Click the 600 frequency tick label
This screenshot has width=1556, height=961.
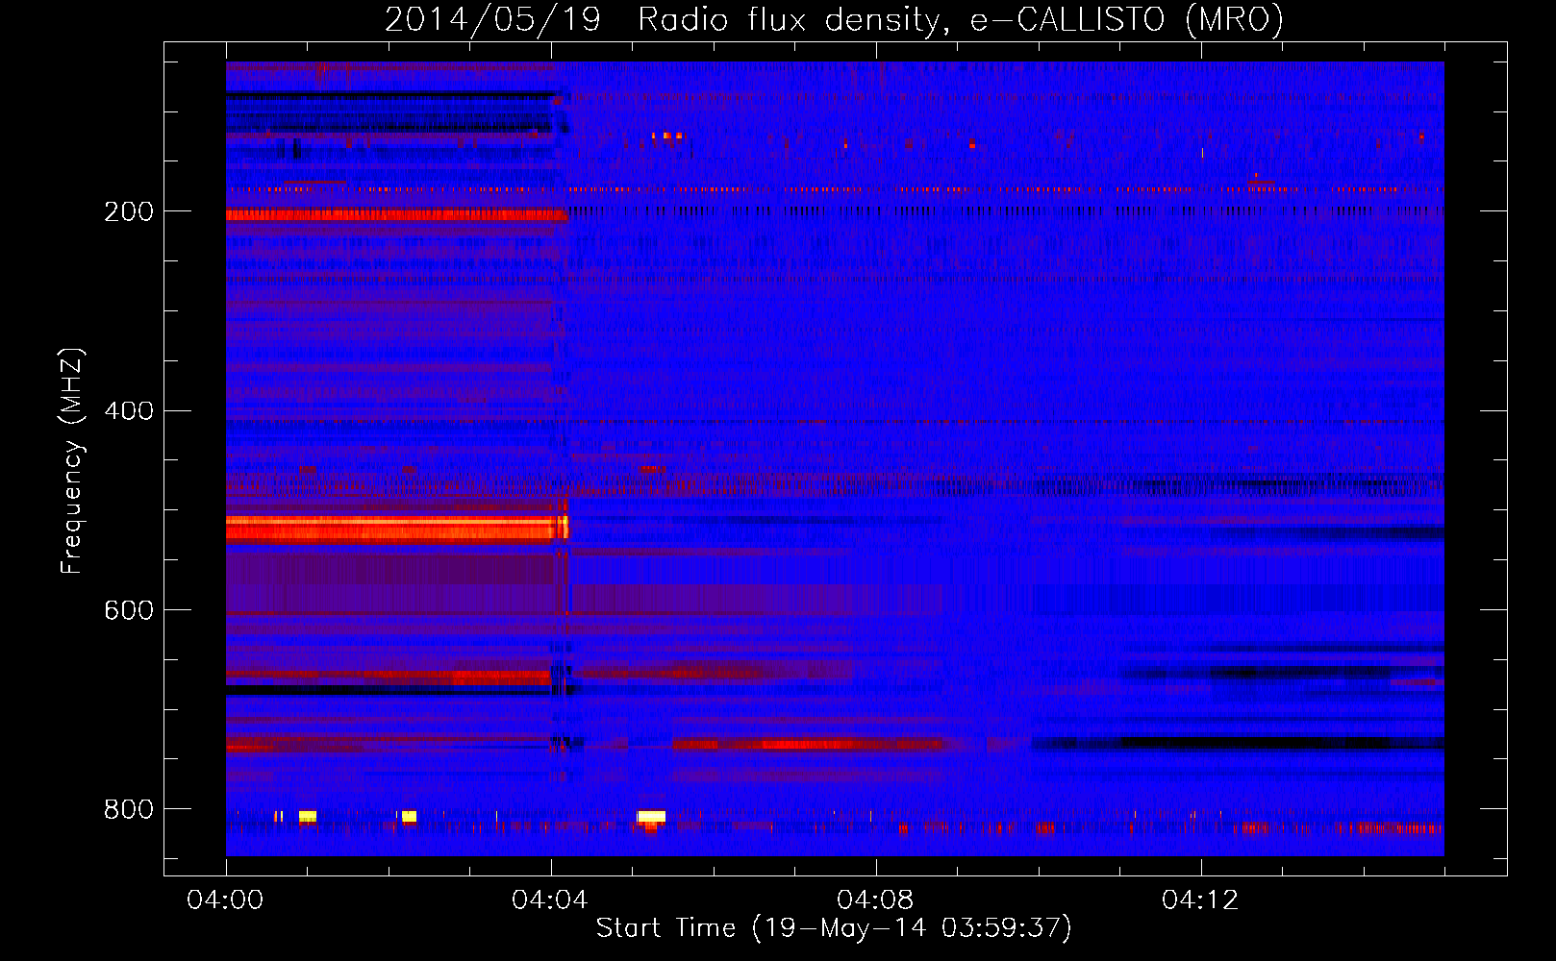coord(129,610)
